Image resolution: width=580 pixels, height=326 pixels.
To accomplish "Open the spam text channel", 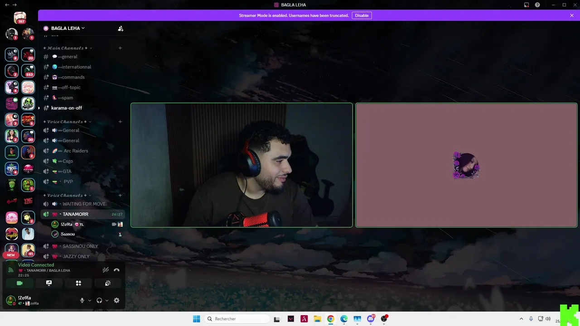I will [82, 98].
